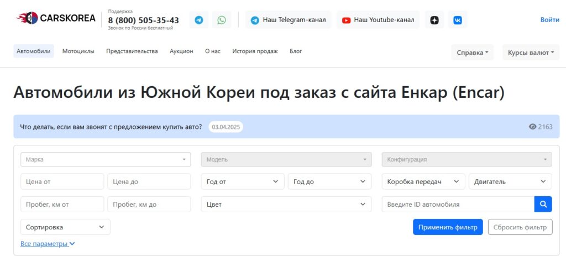Open the Telegram support icon near the phone number
Image resolution: width=566 pixels, height=267 pixels.
(x=199, y=20)
